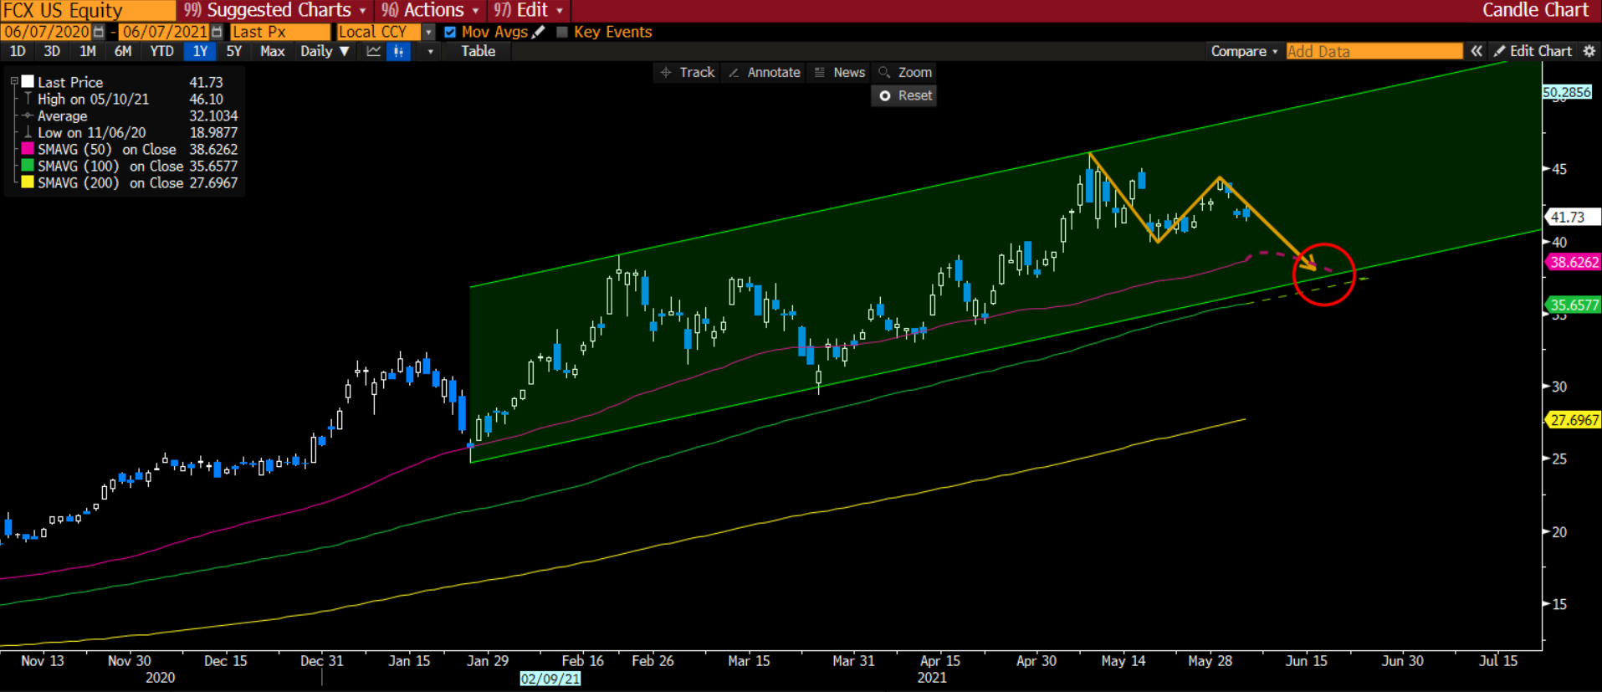
Task: Open the Daily periodicity dropdown
Action: click(x=325, y=51)
